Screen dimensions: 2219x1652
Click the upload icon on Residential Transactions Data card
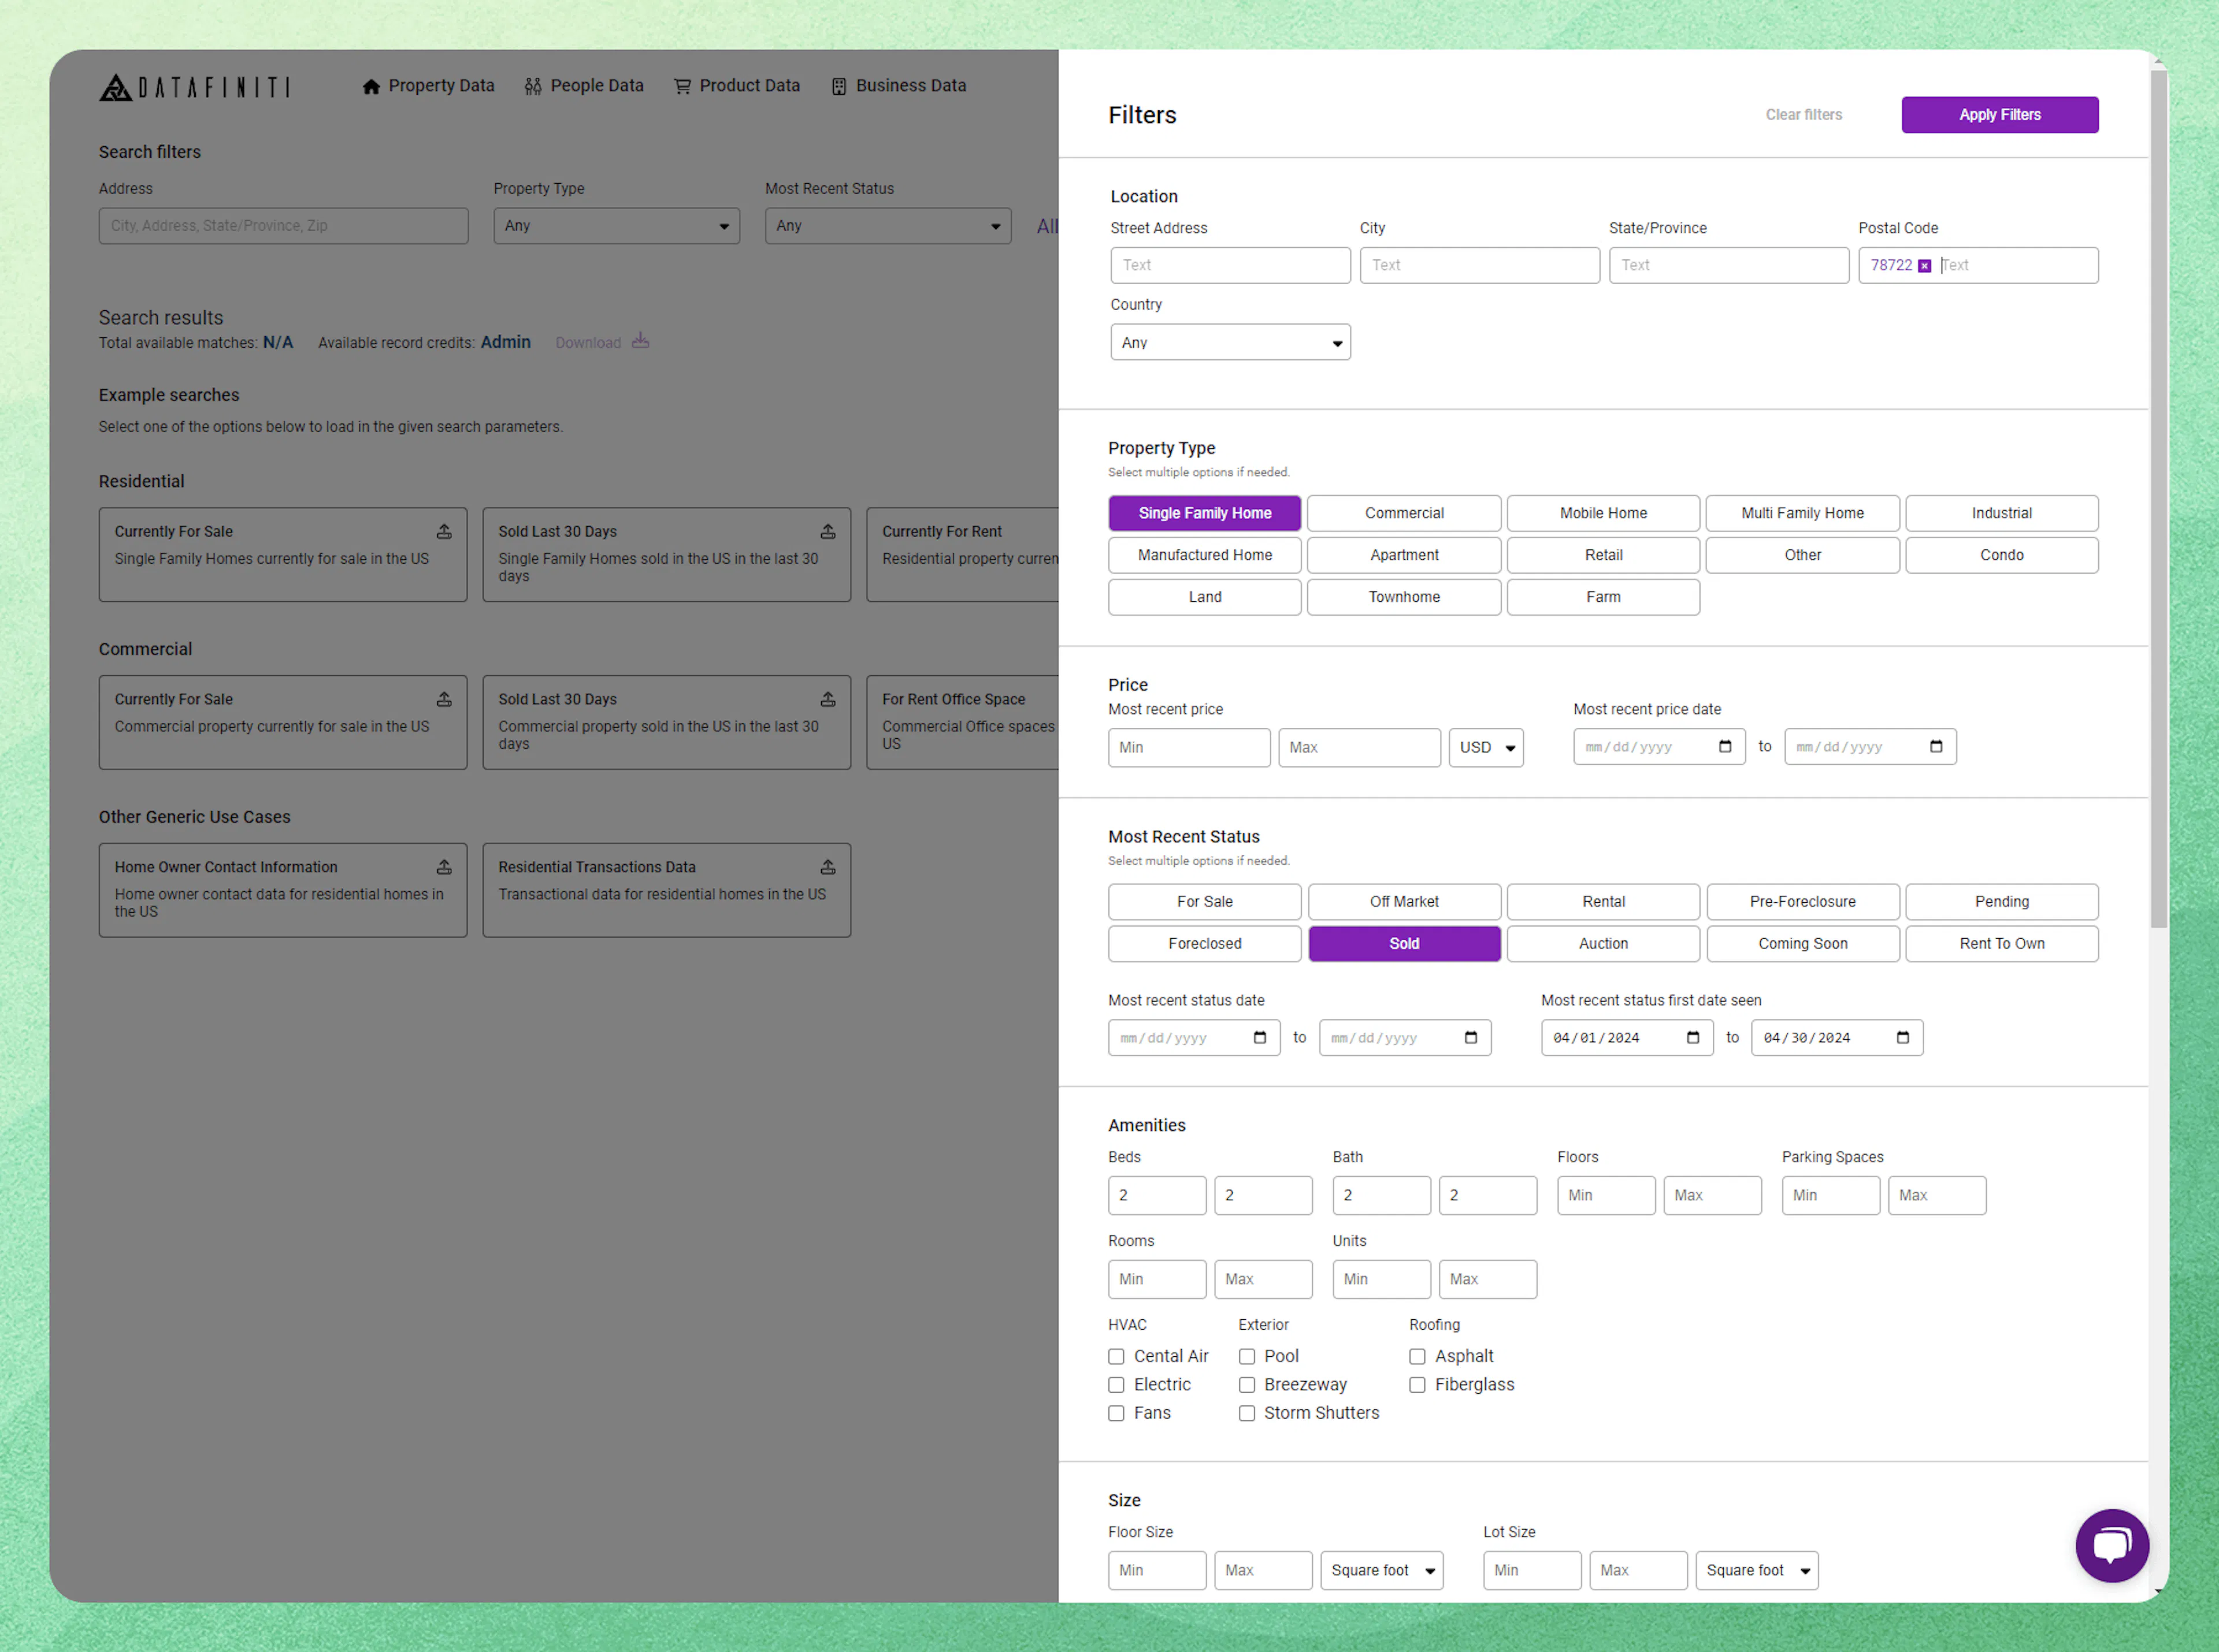click(x=828, y=867)
